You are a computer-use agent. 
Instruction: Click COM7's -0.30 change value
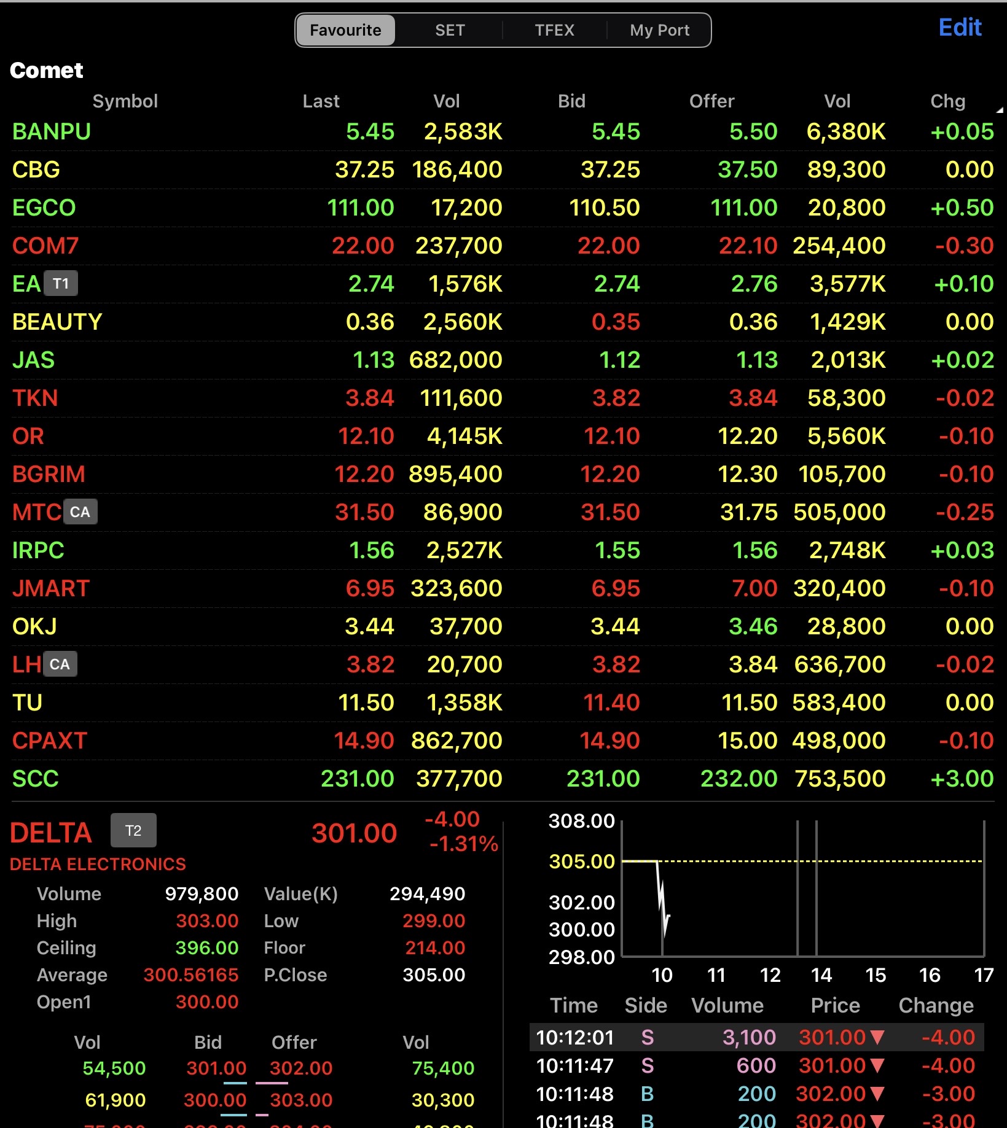pyautogui.click(x=965, y=246)
